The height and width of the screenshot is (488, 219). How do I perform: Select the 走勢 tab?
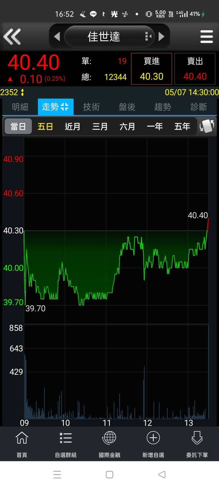tap(56, 107)
